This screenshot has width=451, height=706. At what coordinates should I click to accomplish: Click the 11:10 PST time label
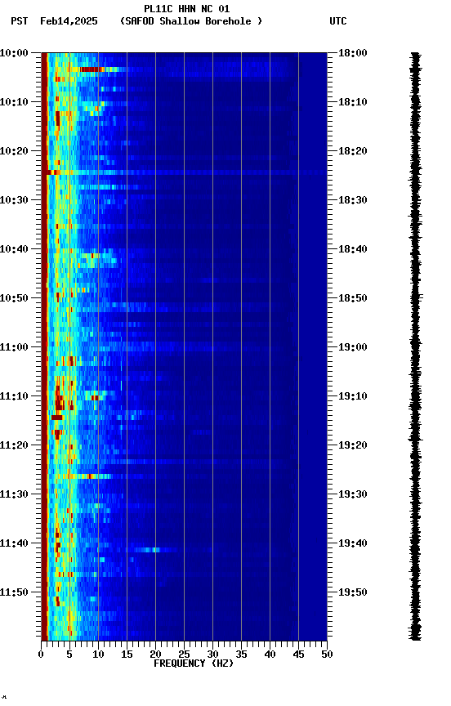point(14,396)
